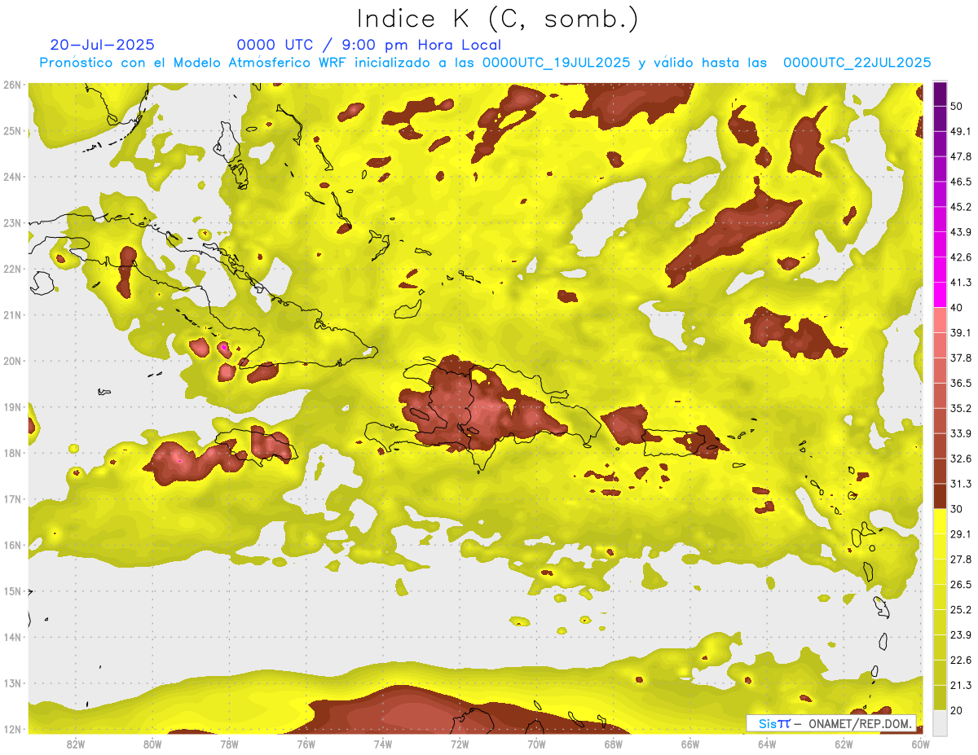This screenshot has width=978, height=755.
Task: Click the "21N" latitude label
Action: point(11,314)
